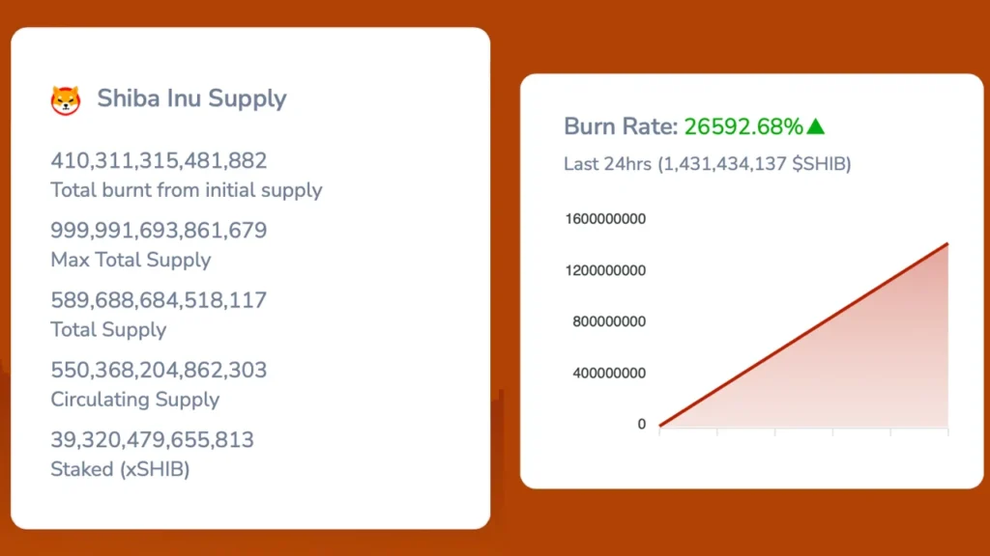
Task: Click the Last 24hrs burn amount text
Action: [x=707, y=164]
